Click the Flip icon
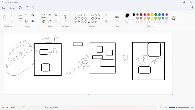Screen dimensions: 195x110 click(33, 21)
